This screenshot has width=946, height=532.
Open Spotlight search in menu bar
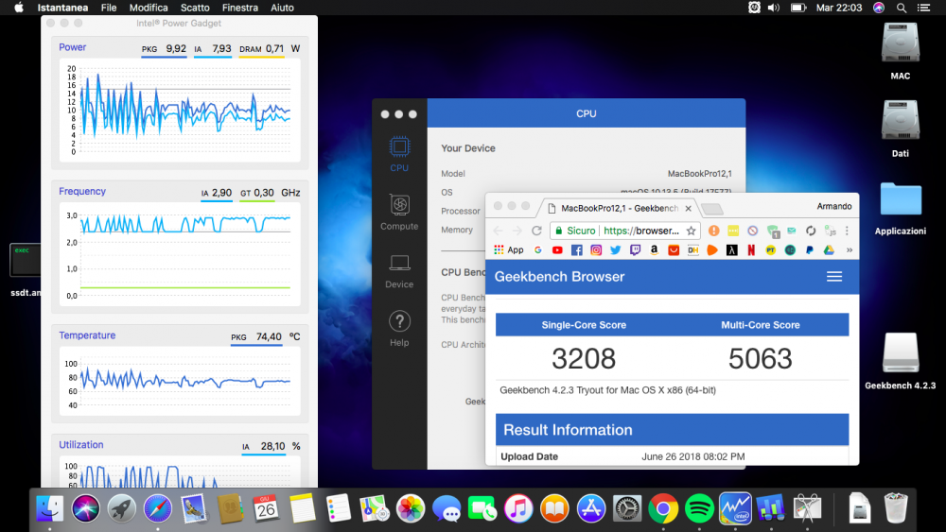[902, 8]
